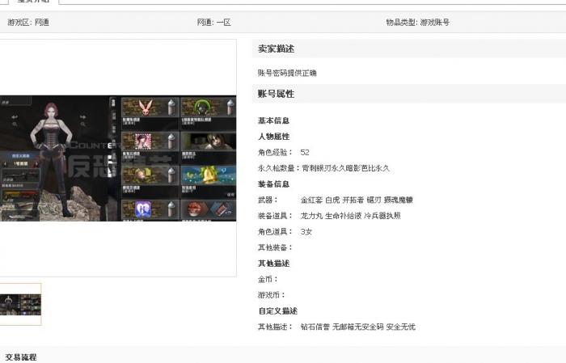
Task: Click the 装备信息 heading
Action: (273, 184)
